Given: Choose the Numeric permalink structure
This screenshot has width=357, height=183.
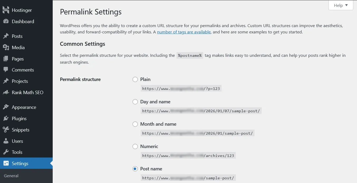Looking at the screenshot, I should click(135, 146).
